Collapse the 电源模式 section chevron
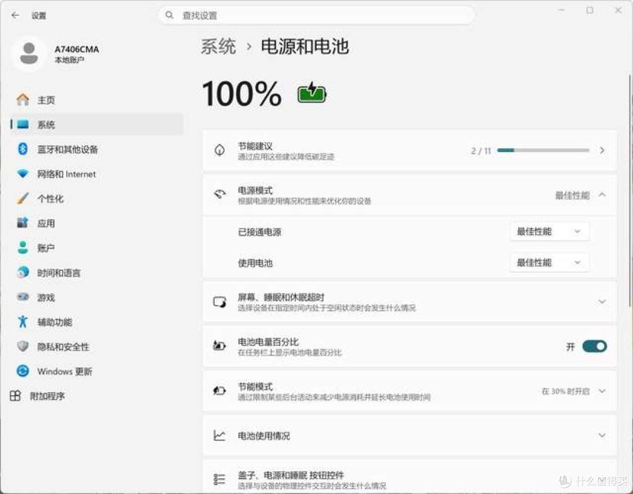The height and width of the screenshot is (494, 633). click(x=602, y=195)
